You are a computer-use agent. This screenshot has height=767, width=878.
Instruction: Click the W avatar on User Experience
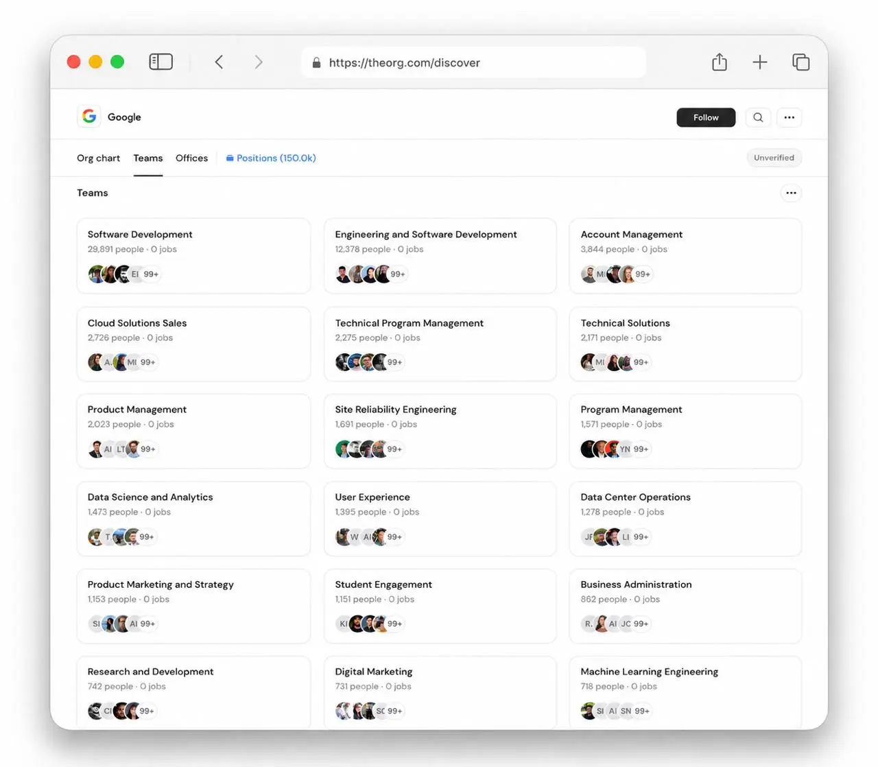click(355, 536)
